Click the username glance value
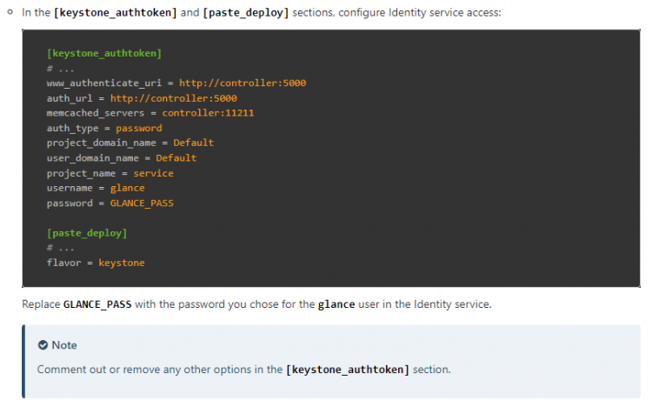This screenshot has width=652, height=407. [x=127, y=189]
